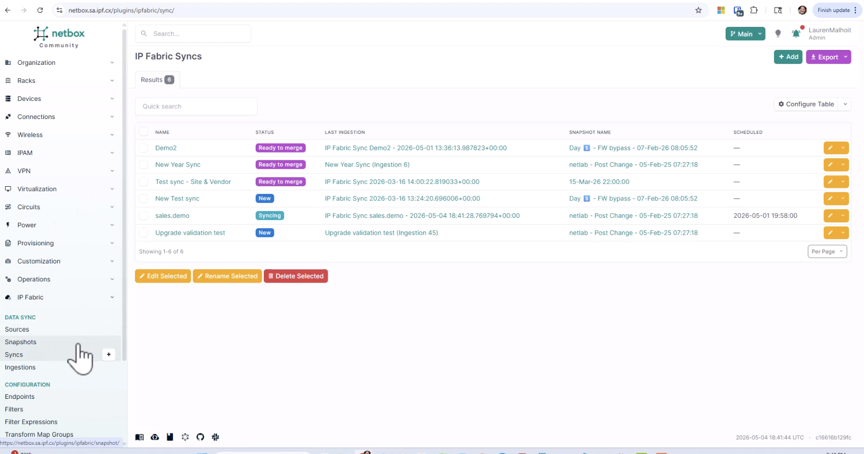Click the Quick search field
This screenshot has width=864, height=454.
click(196, 106)
